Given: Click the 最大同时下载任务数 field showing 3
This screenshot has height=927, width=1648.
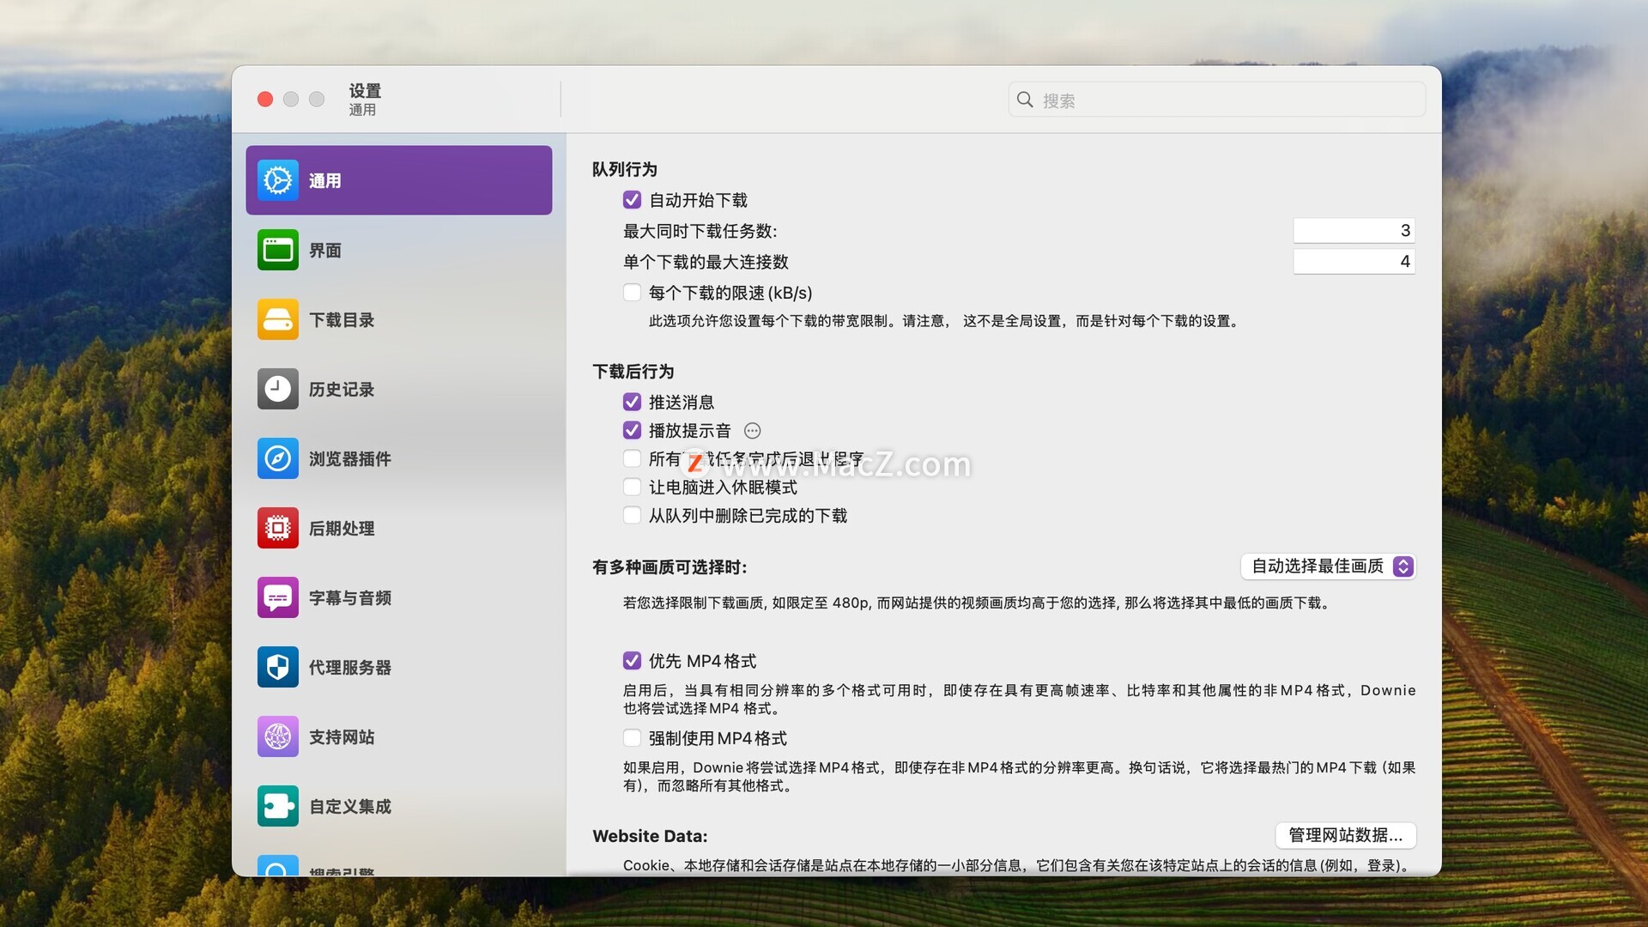Looking at the screenshot, I should click(1354, 230).
